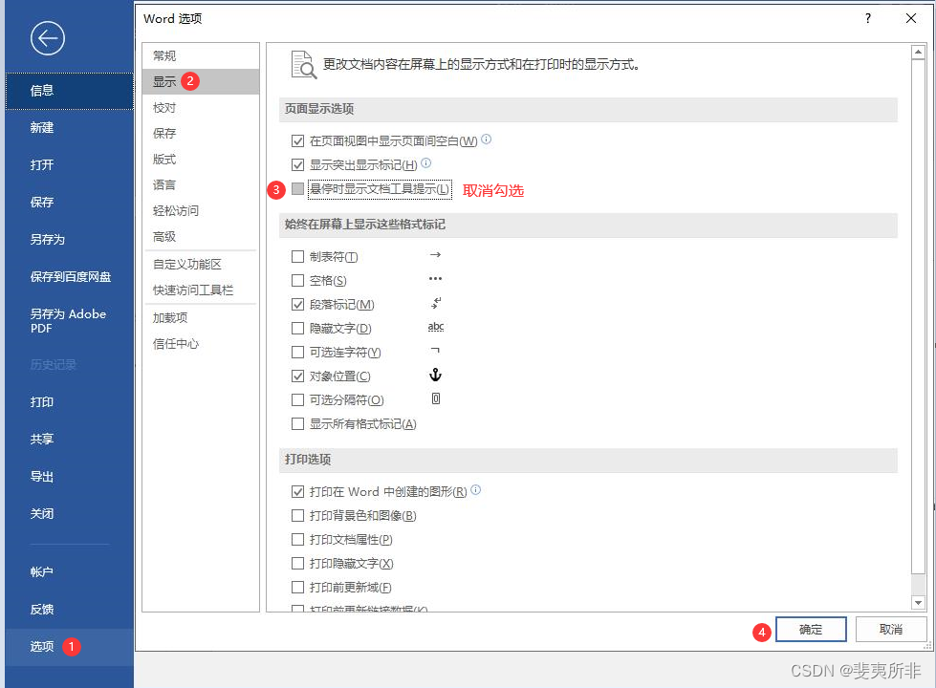Enable 打印隐藏文字 checkbox
The height and width of the screenshot is (688, 936).
pyautogui.click(x=297, y=563)
